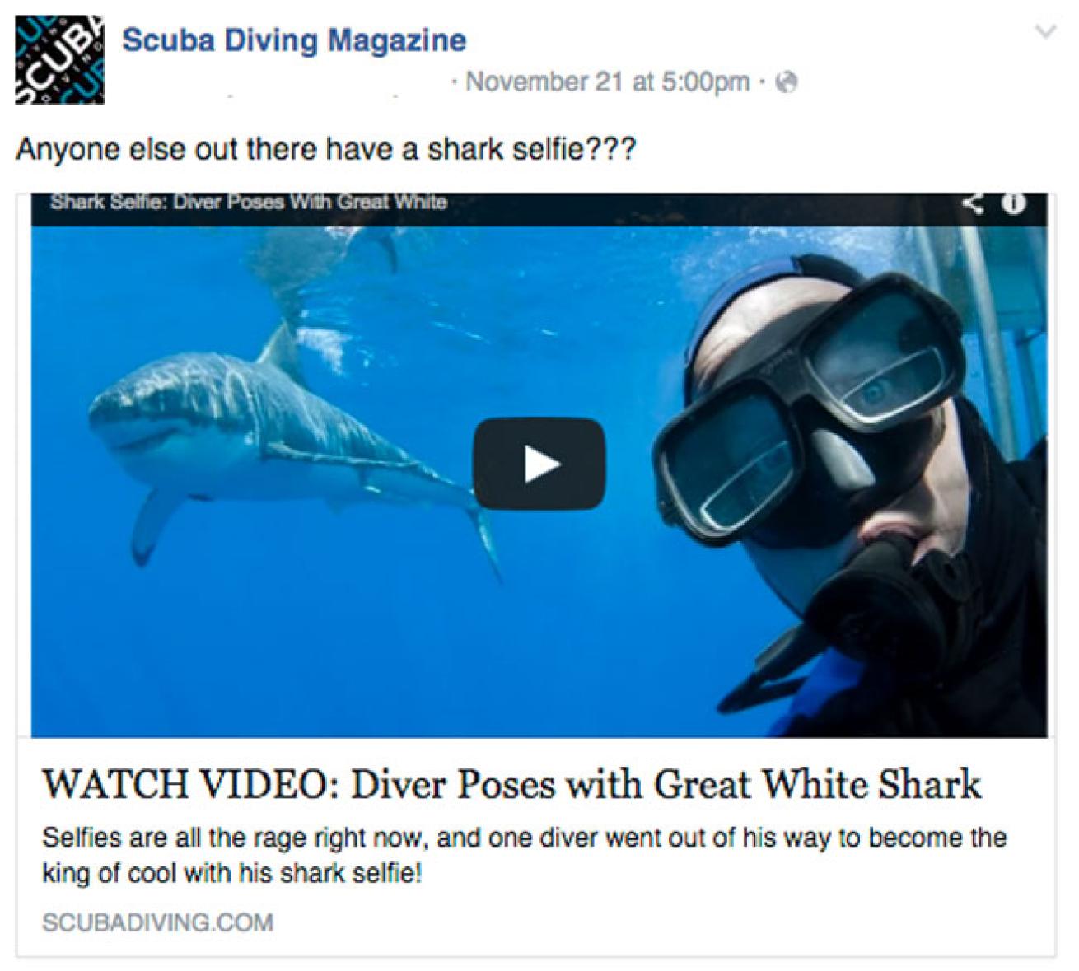Visit the SCUBADIVING.COM source link
This screenshot has width=1079, height=971.
157,922
